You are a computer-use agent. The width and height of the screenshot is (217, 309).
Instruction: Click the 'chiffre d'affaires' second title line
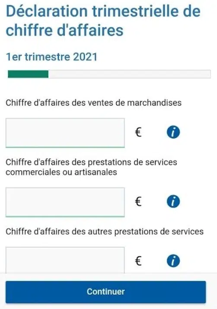(x=65, y=30)
